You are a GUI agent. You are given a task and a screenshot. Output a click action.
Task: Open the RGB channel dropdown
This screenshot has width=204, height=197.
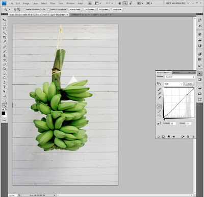pyautogui.click(x=173, y=84)
